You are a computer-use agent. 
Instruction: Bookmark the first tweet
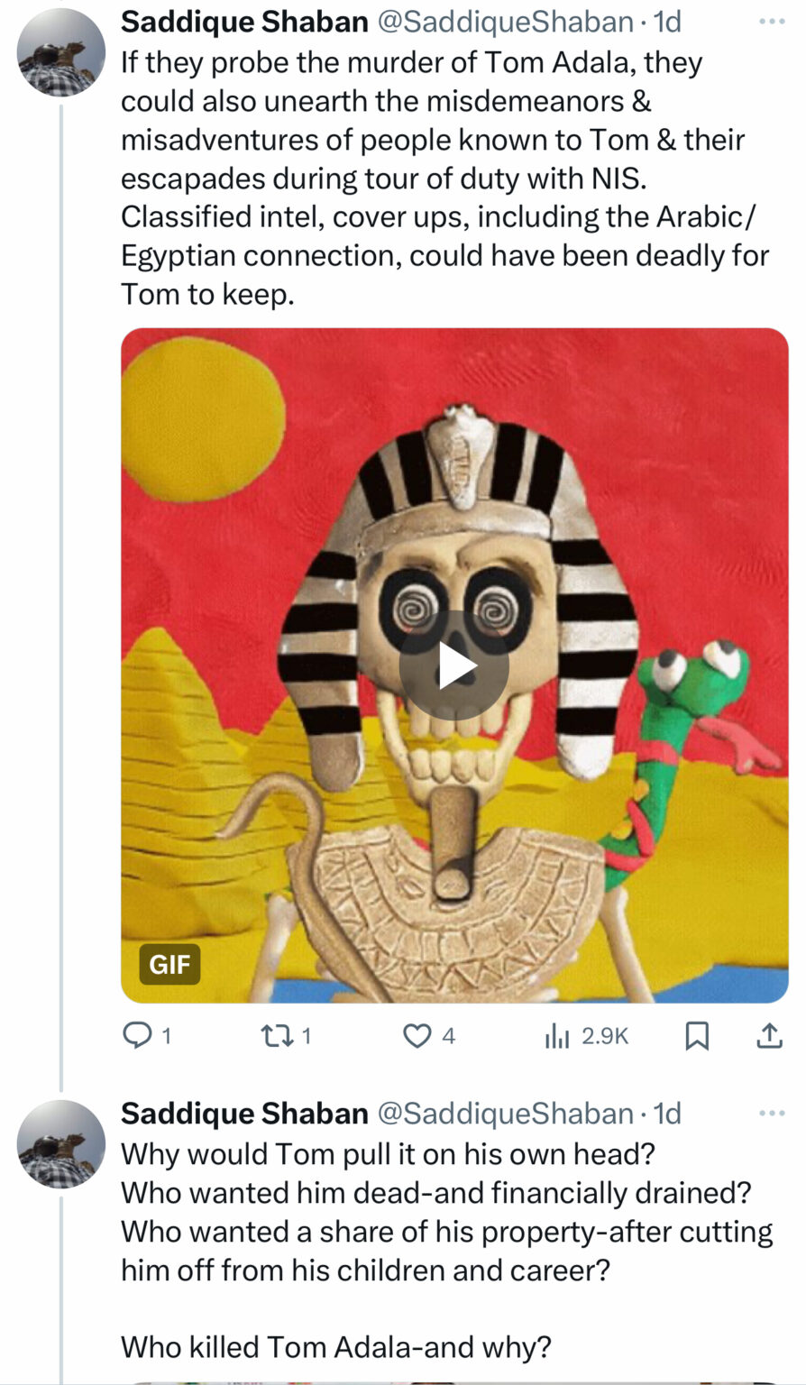(x=696, y=1037)
